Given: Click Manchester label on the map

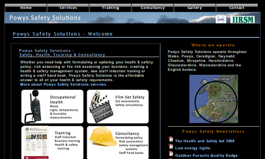Looking at the screenshot, I should (222, 79).
